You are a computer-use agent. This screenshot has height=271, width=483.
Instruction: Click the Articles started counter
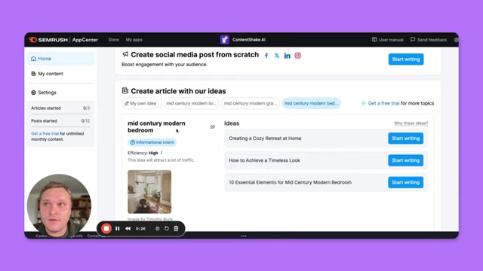tap(60, 108)
